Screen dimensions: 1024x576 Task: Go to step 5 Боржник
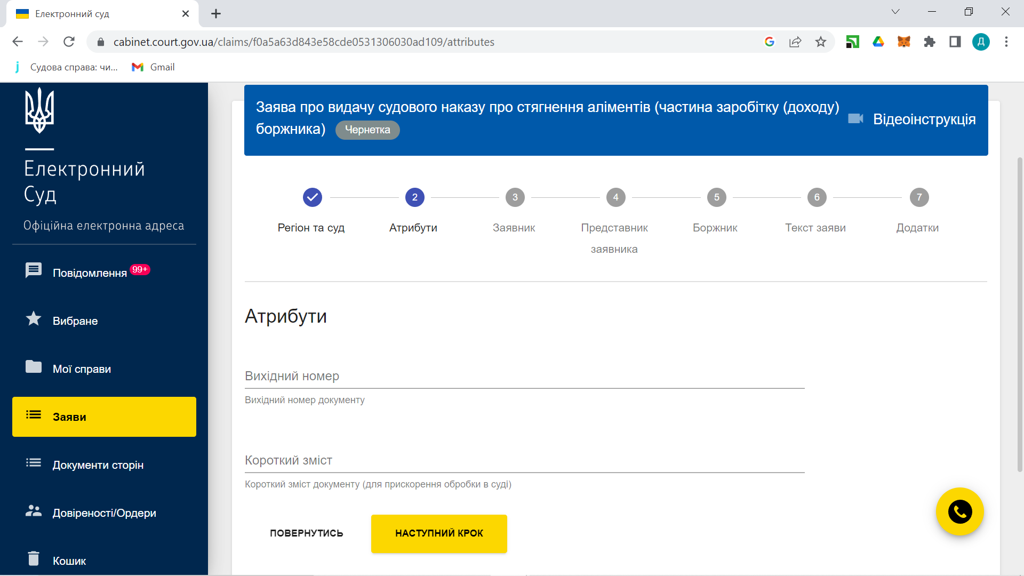(x=716, y=197)
